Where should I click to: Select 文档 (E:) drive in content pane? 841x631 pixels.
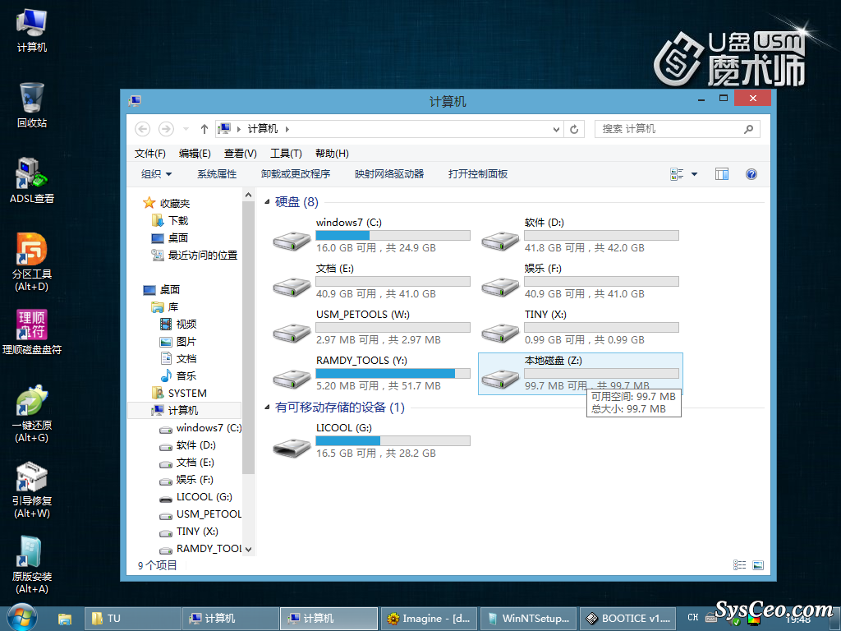pos(371,281)
